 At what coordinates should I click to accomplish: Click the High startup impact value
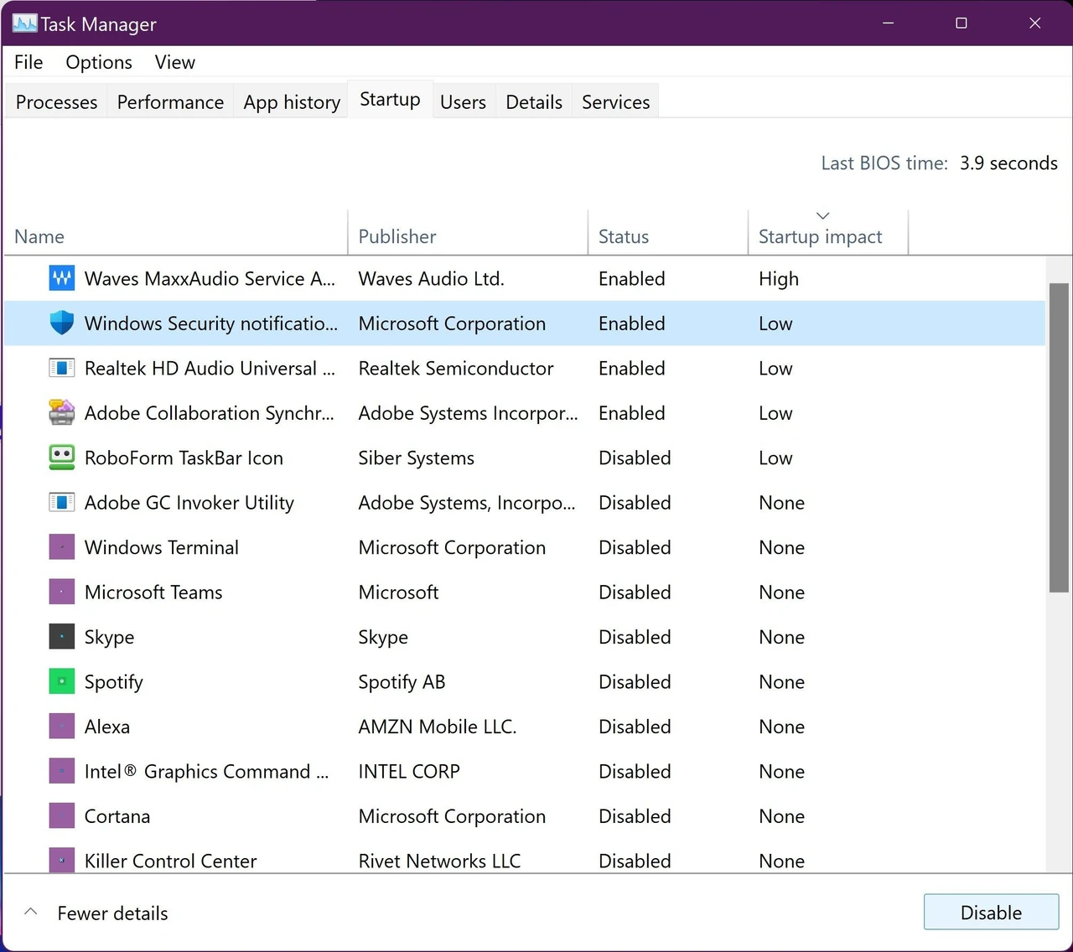pyautogui.click(x=779, y=278)
